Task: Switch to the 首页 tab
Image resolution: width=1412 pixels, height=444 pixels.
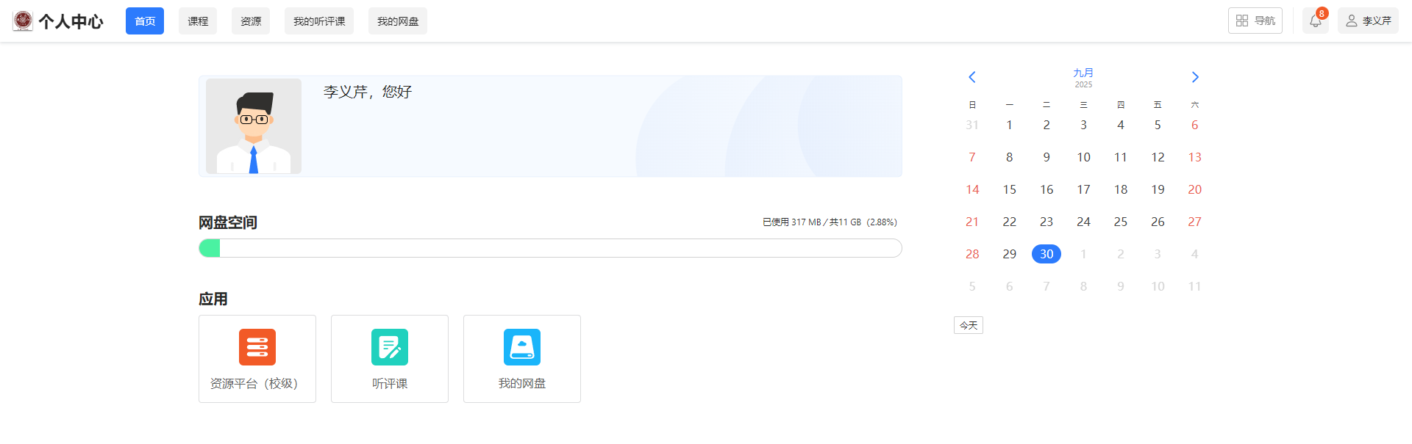Action: pos(145,21)
